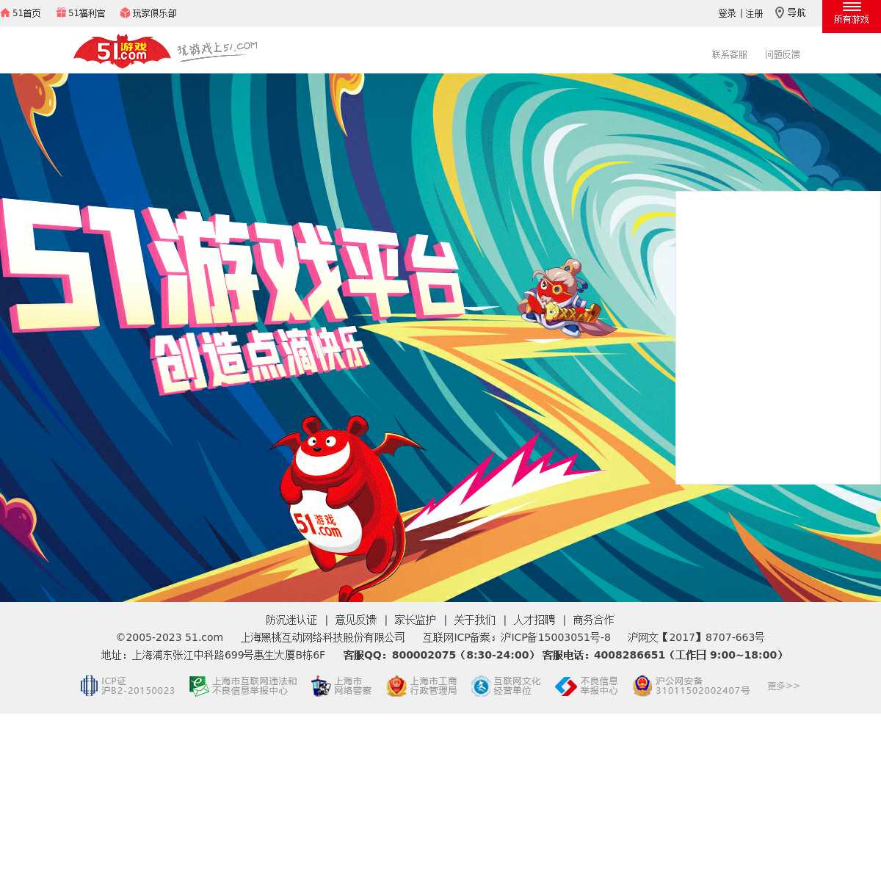
Task: Click the 互联网文化经营单位 badge icon
Action: (481, 686)
